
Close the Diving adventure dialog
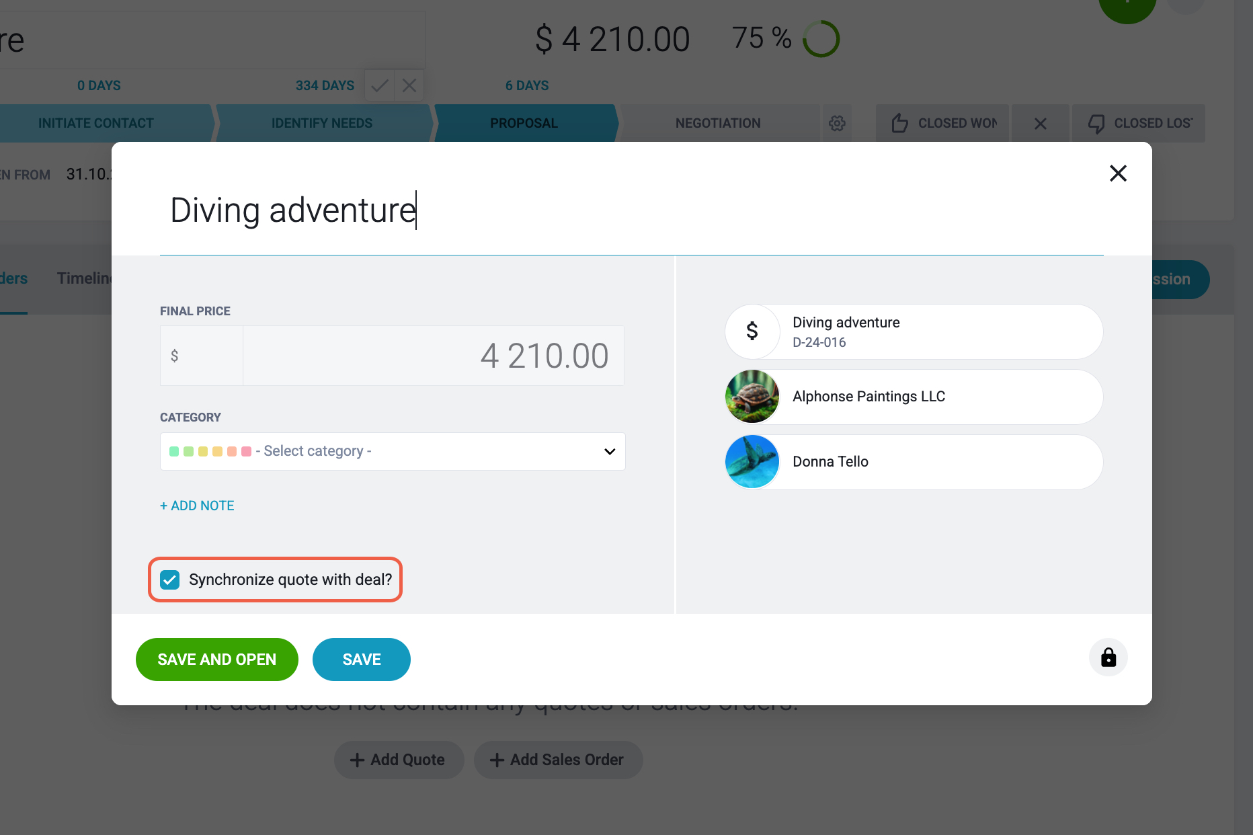(1118, 173)
